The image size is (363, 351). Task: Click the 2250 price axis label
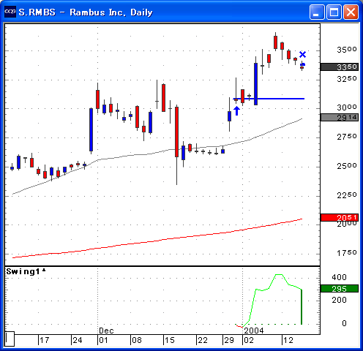[347, 195]
